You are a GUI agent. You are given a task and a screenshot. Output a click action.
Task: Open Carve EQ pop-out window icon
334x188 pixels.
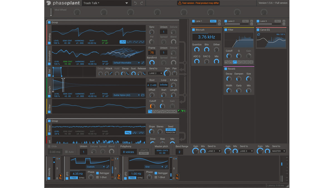tap(258, 35)
